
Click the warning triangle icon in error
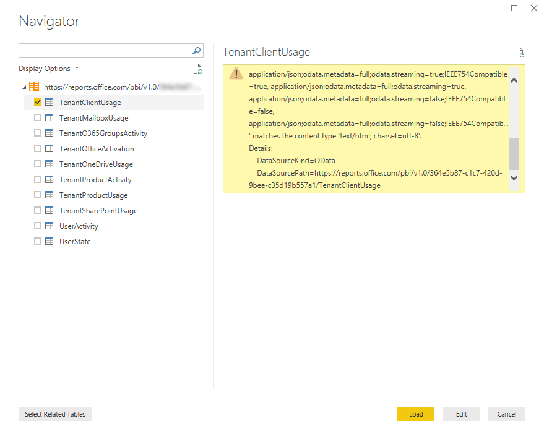pos(236,74)
